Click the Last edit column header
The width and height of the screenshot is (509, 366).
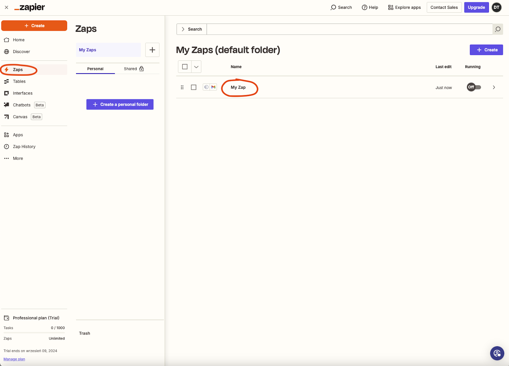[x=443, y=67]
